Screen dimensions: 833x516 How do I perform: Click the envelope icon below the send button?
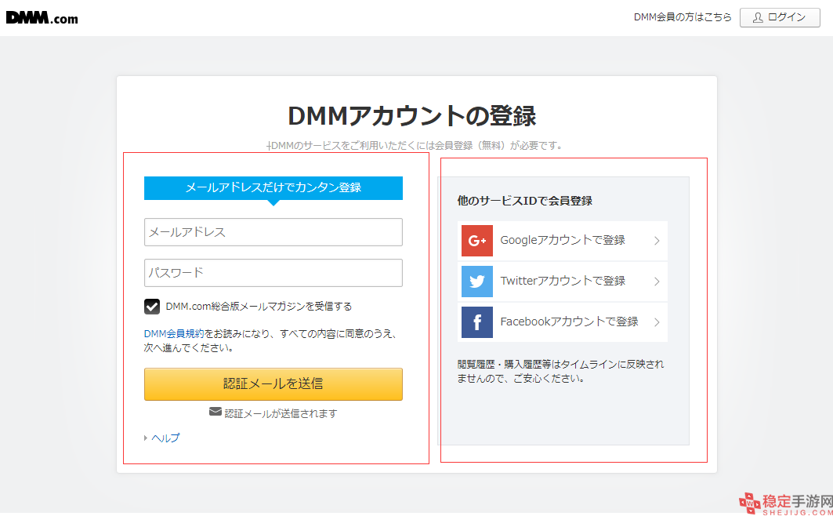[x=215, y=412]
